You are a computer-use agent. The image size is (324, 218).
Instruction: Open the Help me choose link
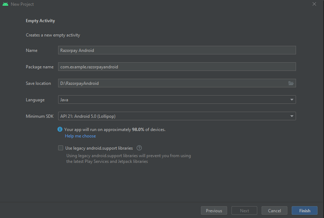click(80, 136)
